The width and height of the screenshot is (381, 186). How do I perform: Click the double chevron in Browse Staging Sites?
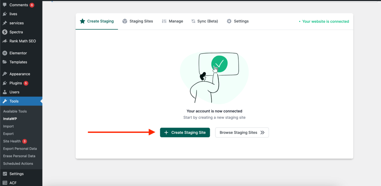(262, 132)
